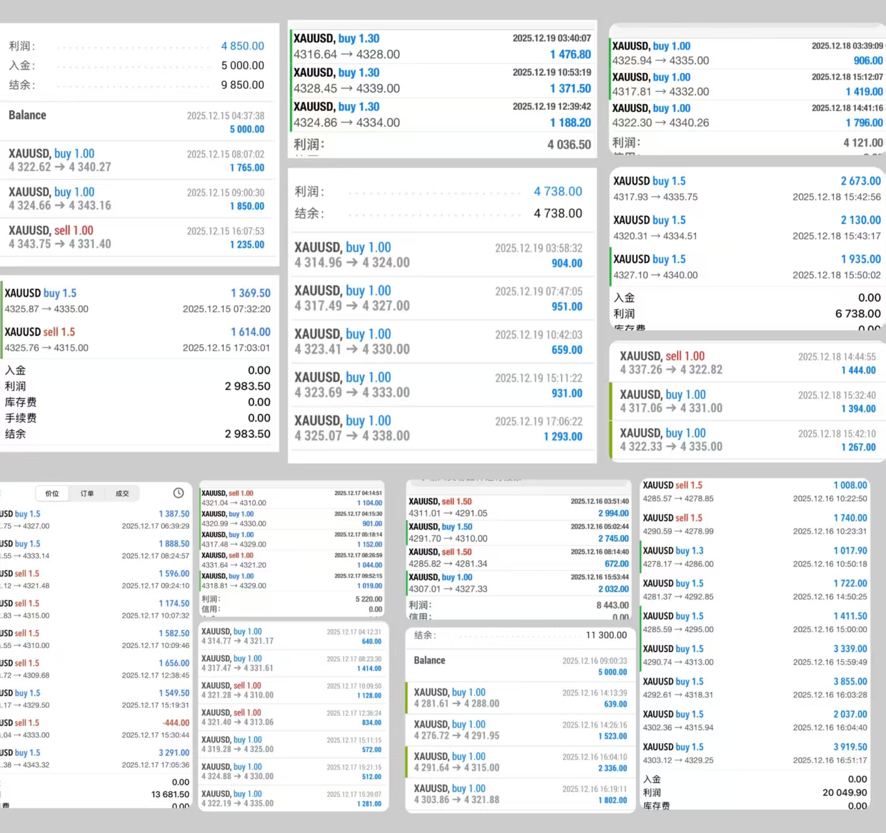Open the XAUUSD buy 1.30 trade at 03:40:07
Viewport: 886px width, 833px height.
(x=442, y=46)
